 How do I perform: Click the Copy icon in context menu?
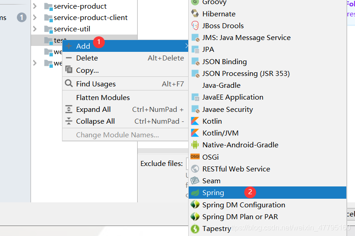(69, 70)
